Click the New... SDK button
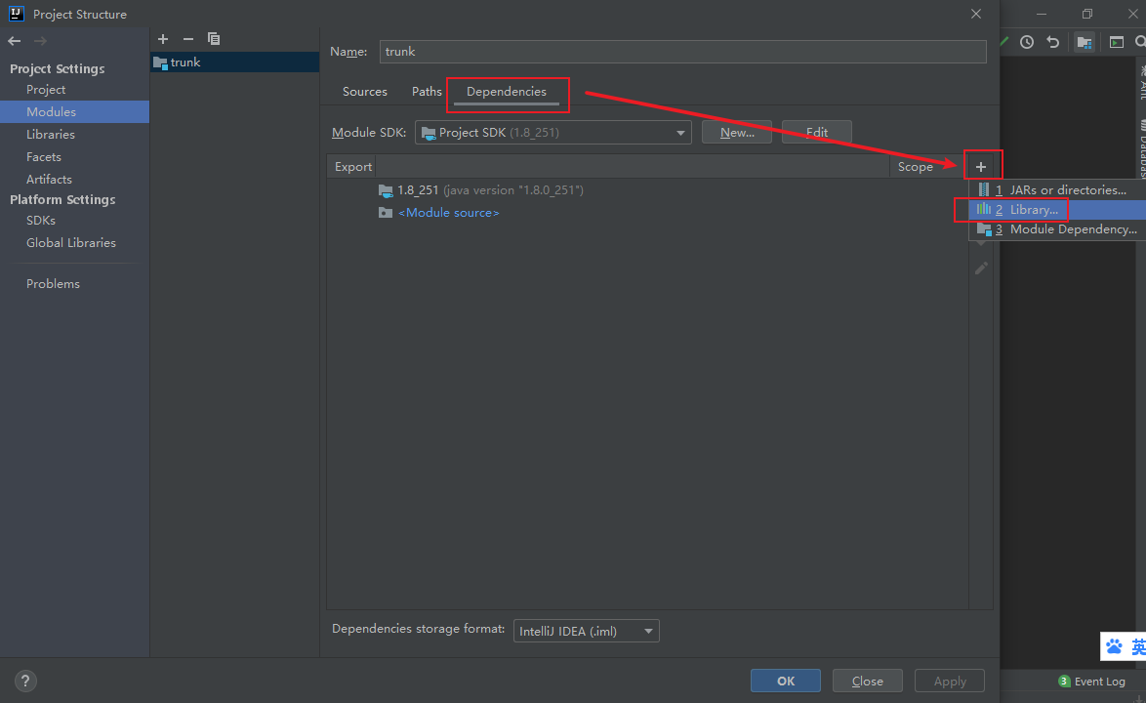The width and height of the screenshot is (1146, 703). pos(737,132)
